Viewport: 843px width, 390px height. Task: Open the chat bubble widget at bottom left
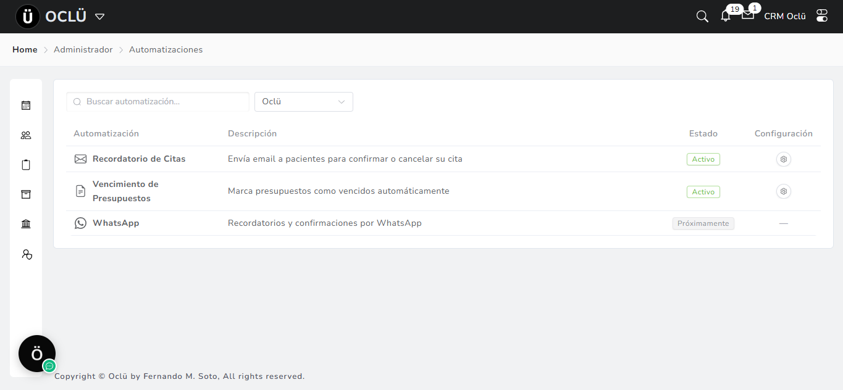(x=37, y=354)
